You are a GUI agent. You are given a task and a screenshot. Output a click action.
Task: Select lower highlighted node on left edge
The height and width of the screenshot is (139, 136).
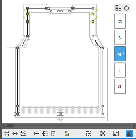coord(27,21)
